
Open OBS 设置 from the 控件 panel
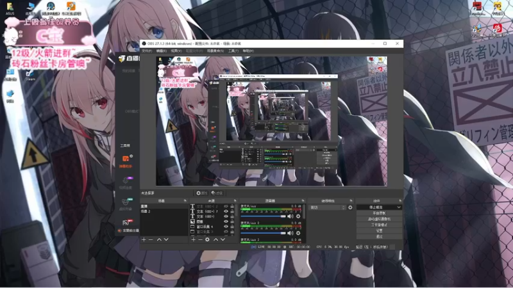click(379, 230)
